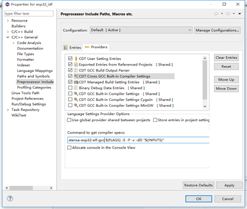Click the Exported Entries from Referenced Projects icon
This screenshot has height=209, width=247.
tap(76, 64)
